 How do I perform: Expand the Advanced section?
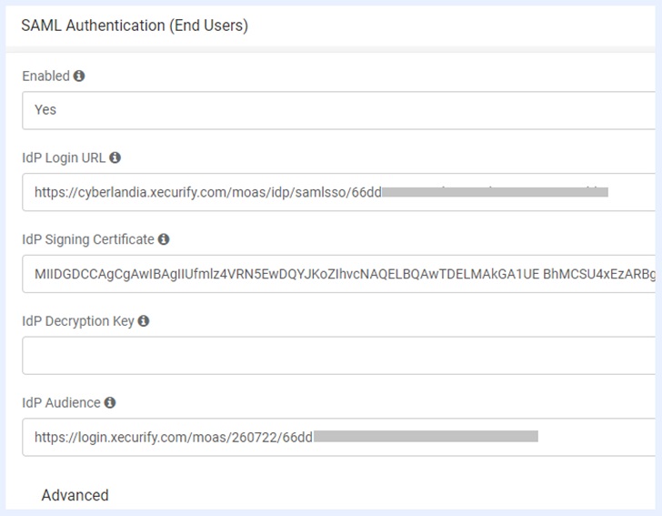pyautogui.click(x=75, y=495)
